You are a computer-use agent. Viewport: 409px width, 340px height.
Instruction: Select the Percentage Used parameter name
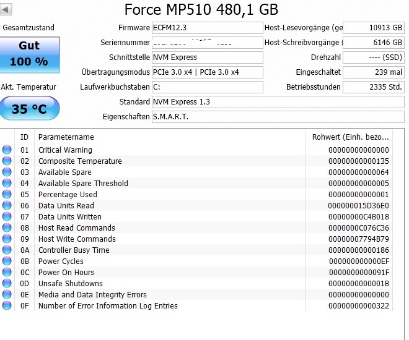pyautogui.click(x=68, y=194)
